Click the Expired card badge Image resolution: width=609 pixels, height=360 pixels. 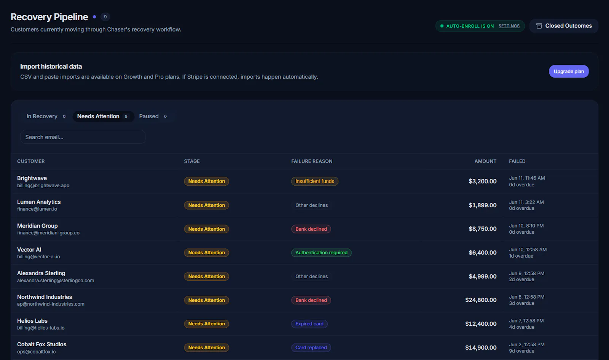point(309,324)
